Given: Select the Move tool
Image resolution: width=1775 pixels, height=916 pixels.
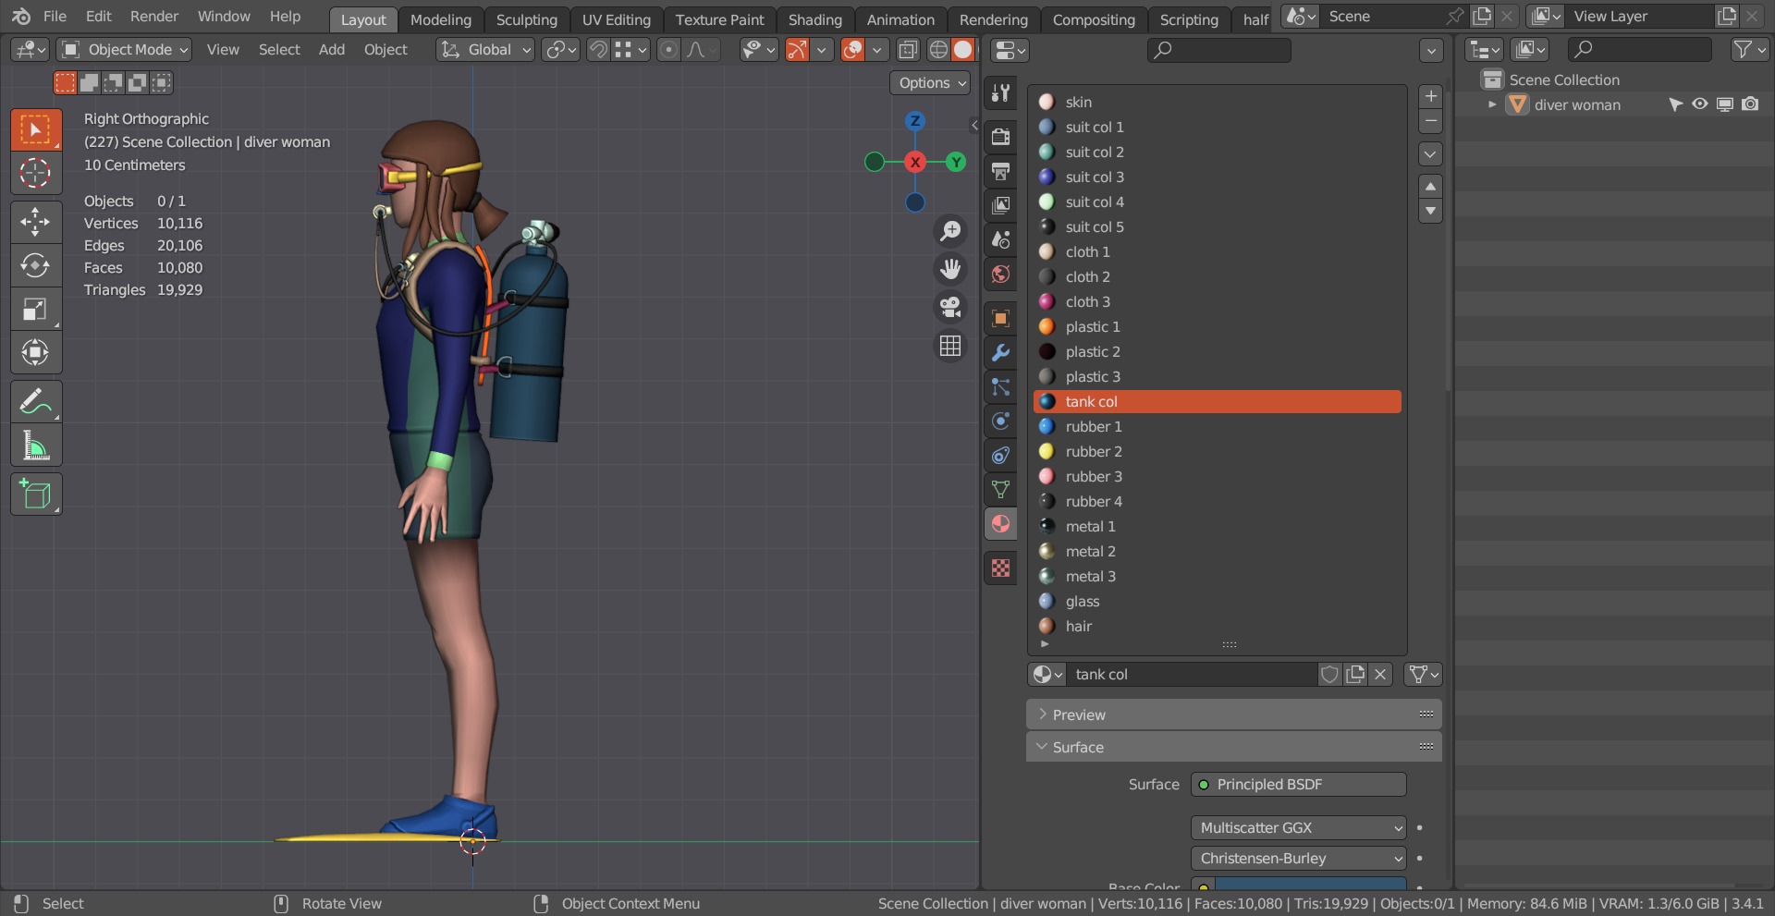Looking at the screenshot, I should pyautogui.click(x=36, y=222).
